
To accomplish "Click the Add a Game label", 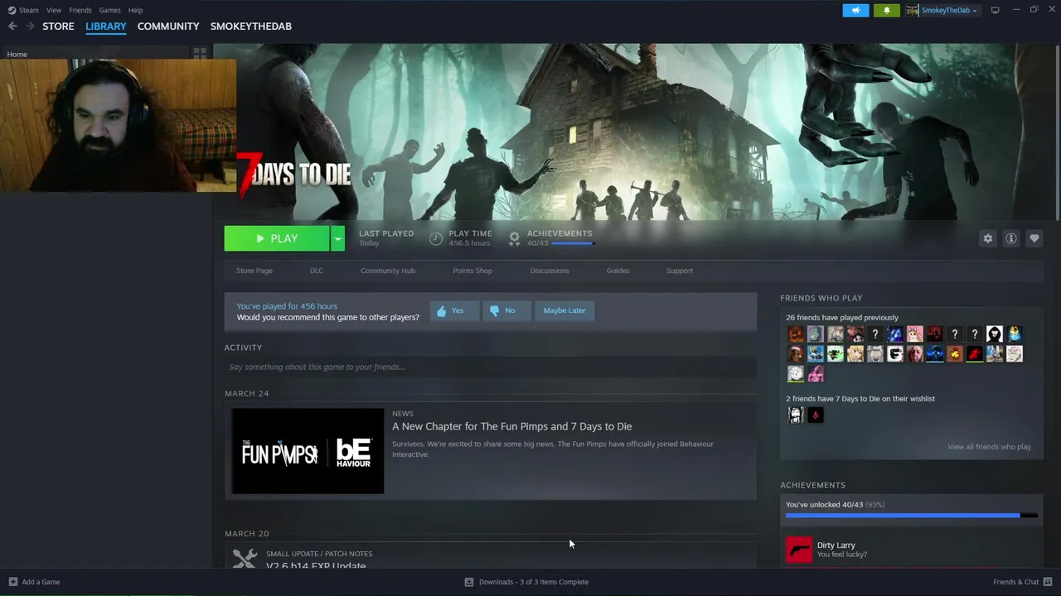I will [x=41, y=582].
